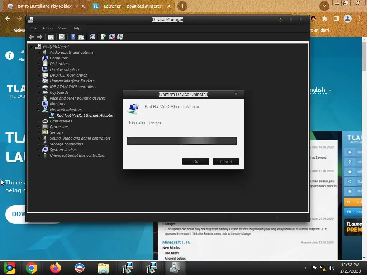Click the Back arrow in Device Manager toolbar
This screenshot has width=367, height=275.
[x=32, y=37]
